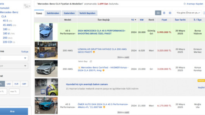205x115 pixels.
Task: Select Mercedes-Benz in category tree
Action: pos(9,12)
